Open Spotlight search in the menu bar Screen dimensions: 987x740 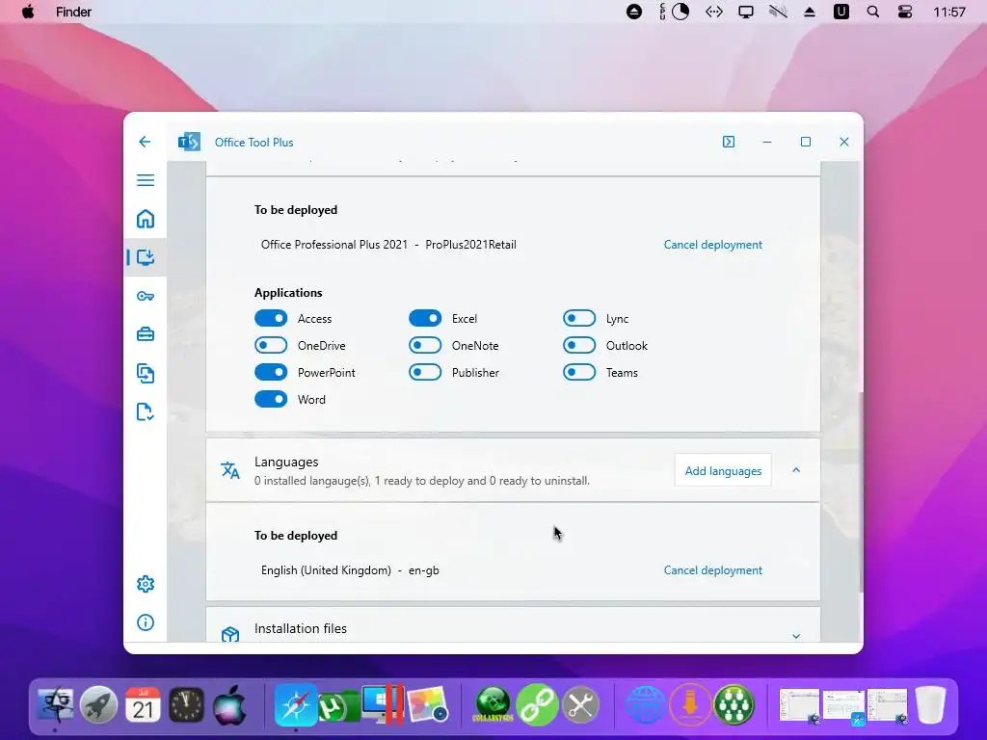click(x=873, y=12)
